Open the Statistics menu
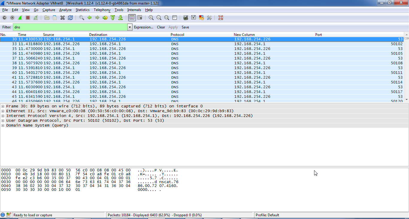 pos(82,10)
